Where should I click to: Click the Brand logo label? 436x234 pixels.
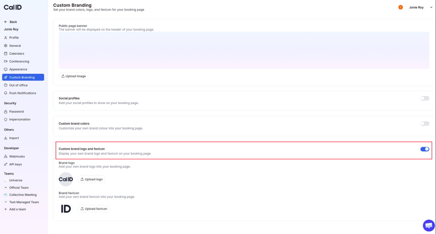(66, 163)
